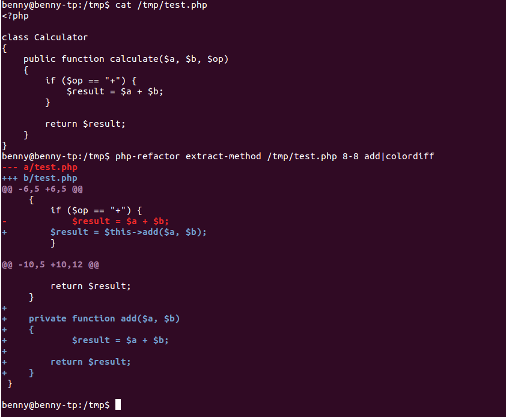Click 'public function calculate' signature line
Viewport: 506px width, 417px height.
[126, 59]
